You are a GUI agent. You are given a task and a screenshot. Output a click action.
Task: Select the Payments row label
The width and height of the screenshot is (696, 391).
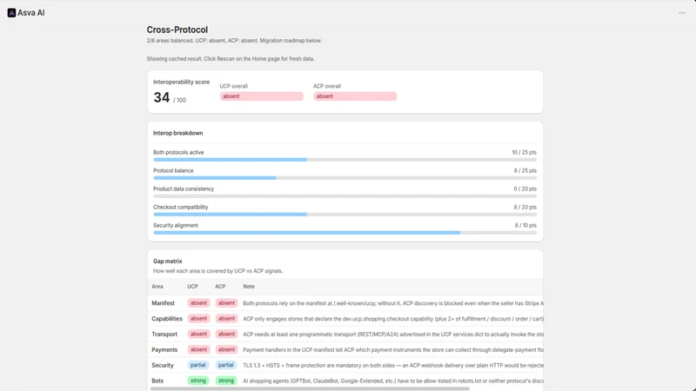coord(164,350)
